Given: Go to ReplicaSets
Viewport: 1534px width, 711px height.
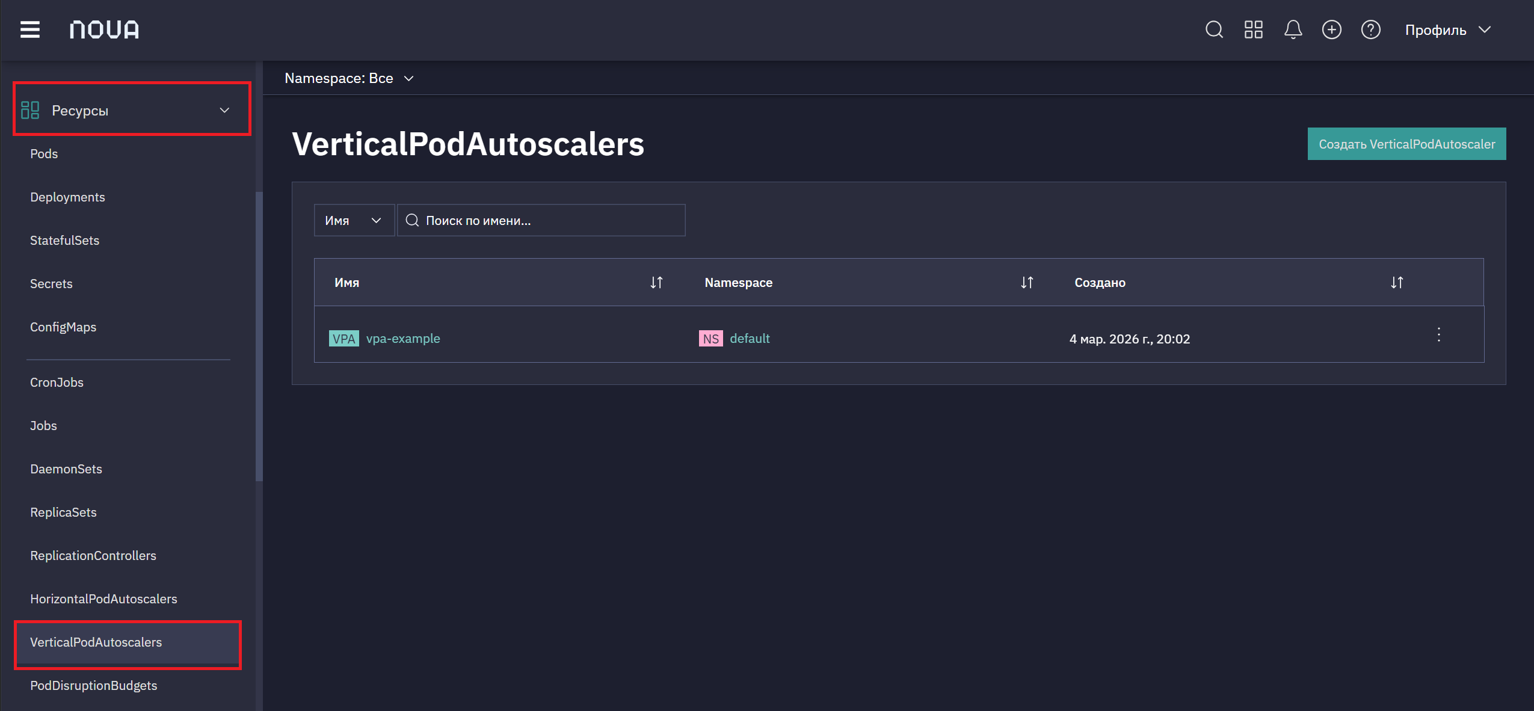Looking at the screenshot, I should pyautogui.click(x=63, y=512).
